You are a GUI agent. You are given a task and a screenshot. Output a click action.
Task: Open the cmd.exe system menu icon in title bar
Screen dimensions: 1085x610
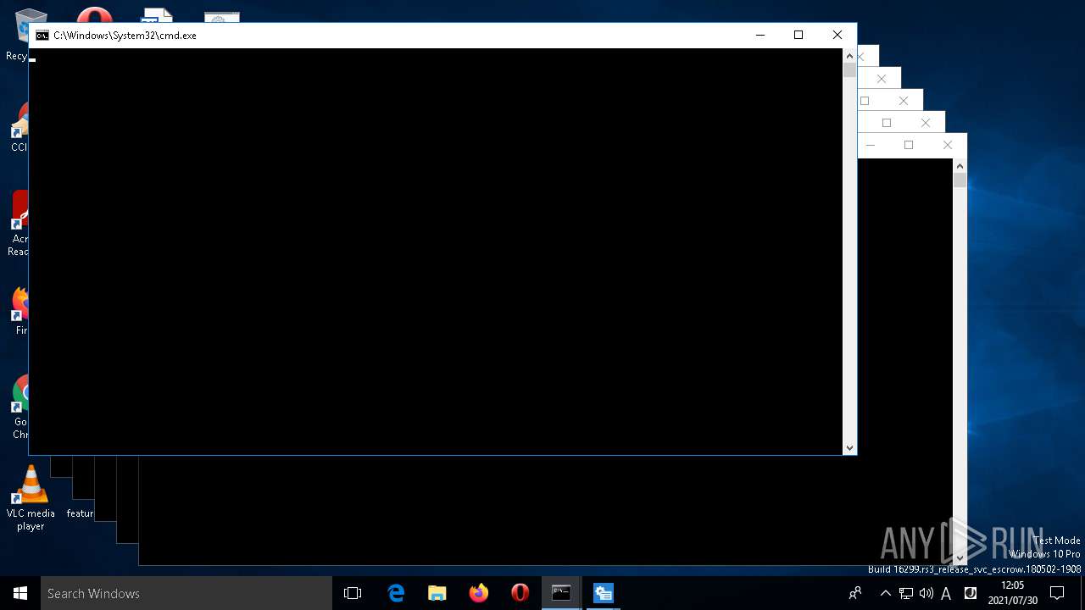42,36
